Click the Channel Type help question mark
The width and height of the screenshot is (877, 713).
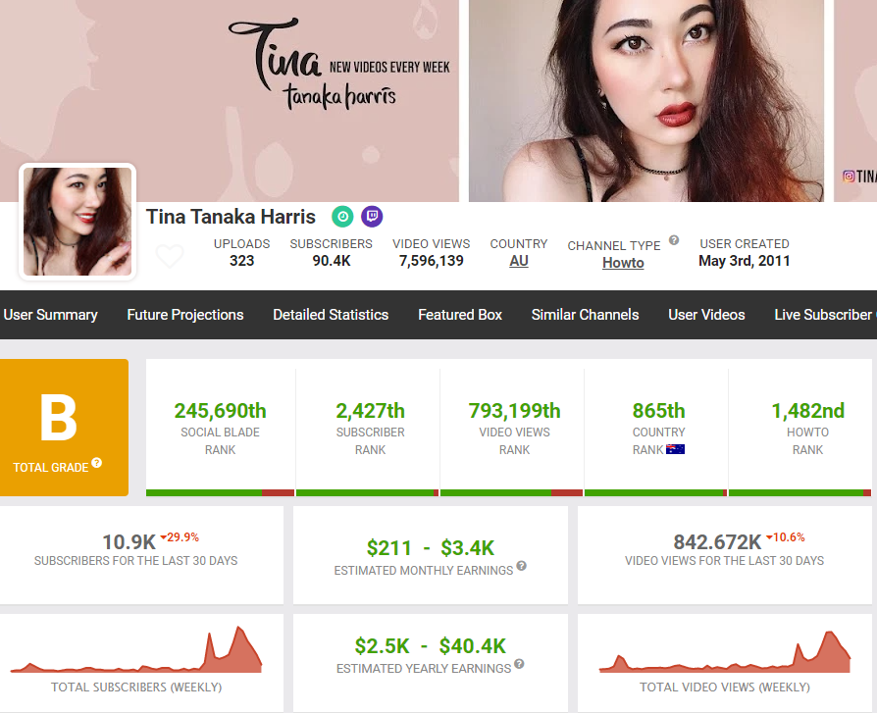tap(674, 240)
